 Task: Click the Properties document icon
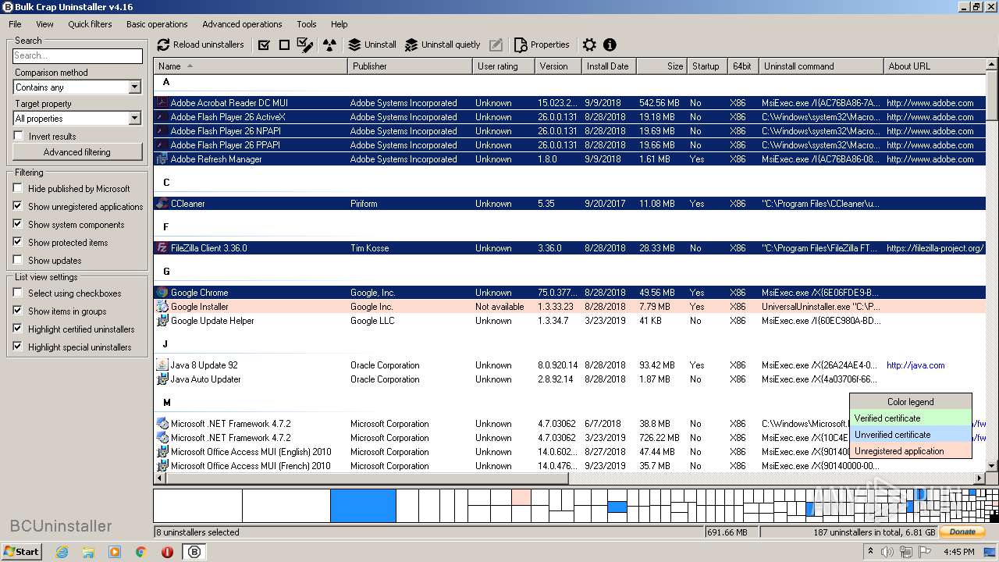(521, 44)
